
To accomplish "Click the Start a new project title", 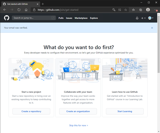I will (x=31, y=92).
